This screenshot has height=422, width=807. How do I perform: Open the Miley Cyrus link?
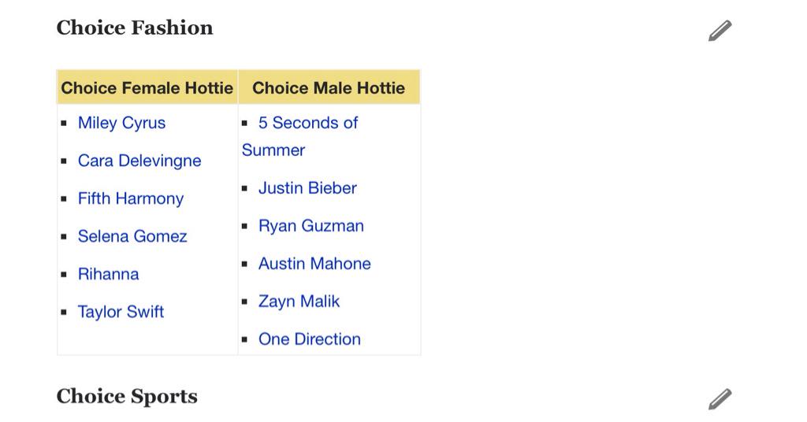pos(121,123)
